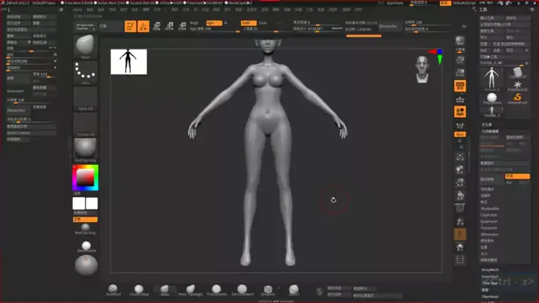The height and width of the screenshot is (303, 539).
Task: Open the current brush thumbnail picker
Action: pos(85,45)
